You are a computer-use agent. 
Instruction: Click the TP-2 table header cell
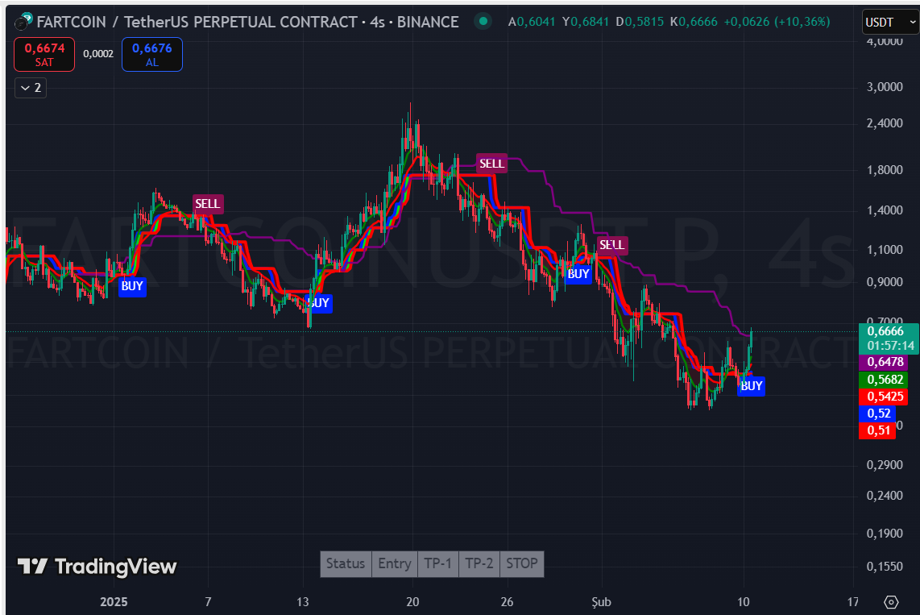479,564
